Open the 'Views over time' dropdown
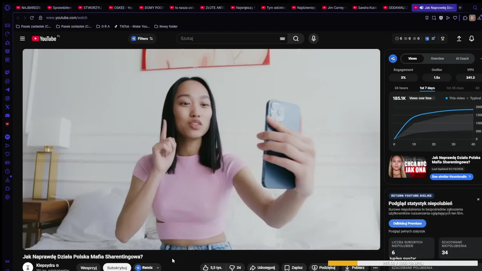The width and height of the screenshot is (482, 271). pyautogui.click(x=422, y=98)
